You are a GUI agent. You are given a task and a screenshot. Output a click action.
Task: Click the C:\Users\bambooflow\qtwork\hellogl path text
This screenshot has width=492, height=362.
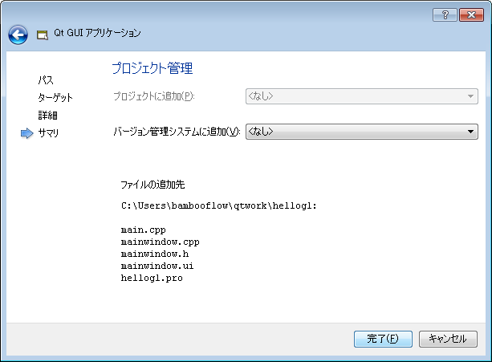click(218, 205)
